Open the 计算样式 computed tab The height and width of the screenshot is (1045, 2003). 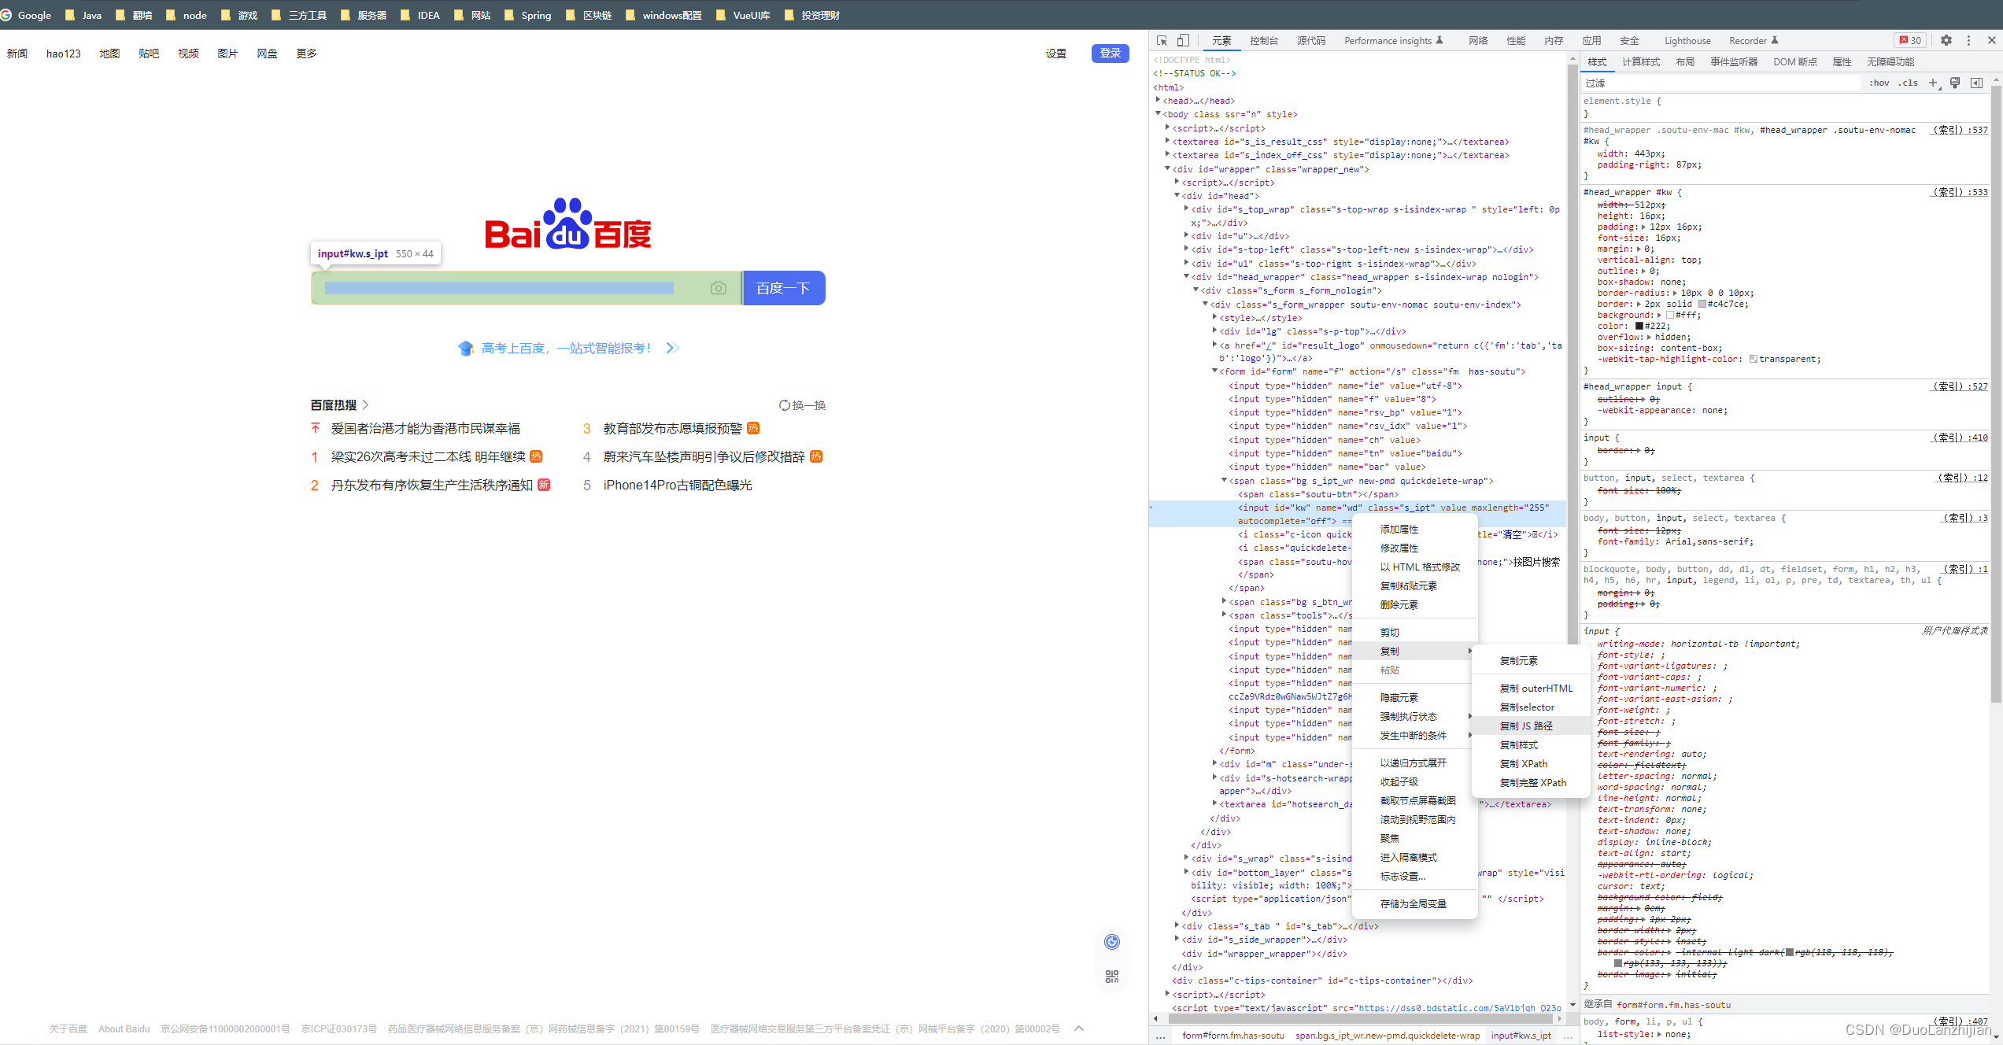pos(1641,61)
